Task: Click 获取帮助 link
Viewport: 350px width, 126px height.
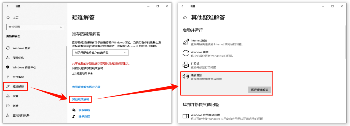Action: pos(84,110)
